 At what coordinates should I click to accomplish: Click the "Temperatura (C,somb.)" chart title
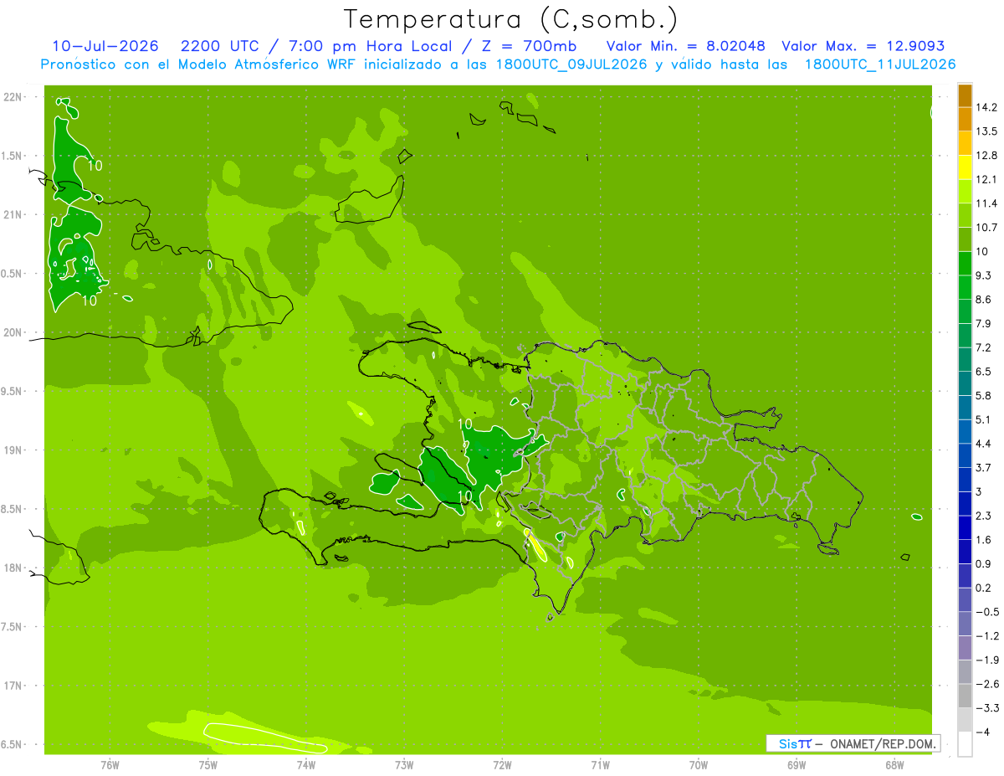pyautogui.click(x=510, y=19)
